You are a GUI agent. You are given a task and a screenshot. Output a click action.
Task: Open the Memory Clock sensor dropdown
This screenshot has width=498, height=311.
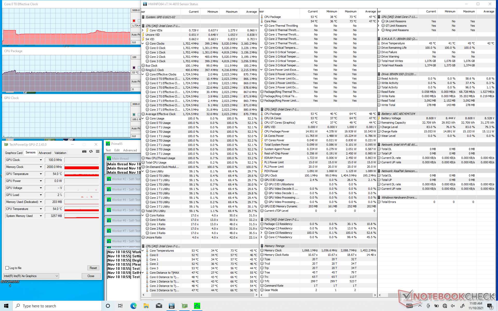(x=41, y=167)
